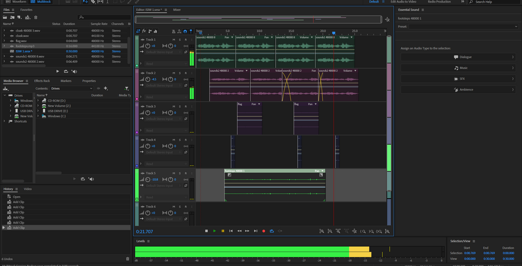The image size is (522, 266).
Task: Click Zoom In Amplitude icon at editor bottom
Action: click(322, 231)
